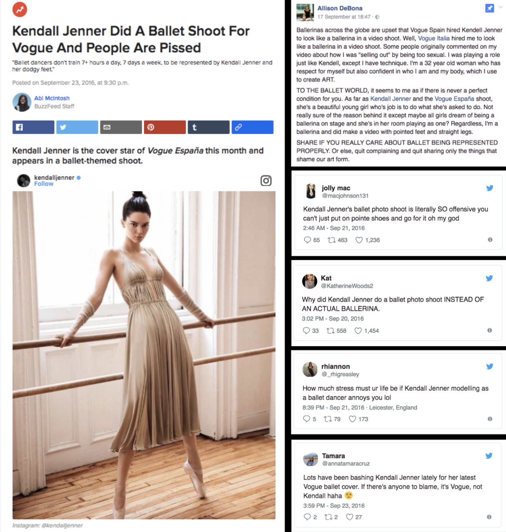Open info icon on Tamara's tweet
Screen dimensions: 506x532
pos(489,517)
